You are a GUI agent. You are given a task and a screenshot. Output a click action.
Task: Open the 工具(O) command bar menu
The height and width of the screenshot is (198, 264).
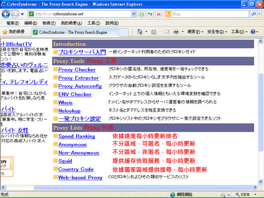point(239,32)
